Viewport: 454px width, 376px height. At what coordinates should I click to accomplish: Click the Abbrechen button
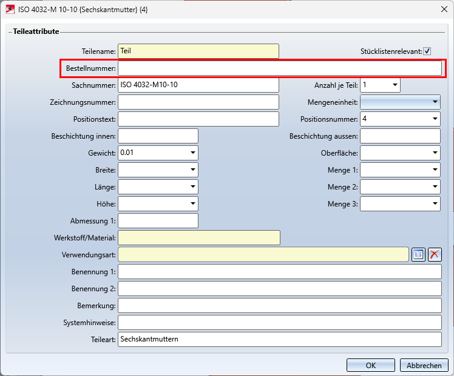[x=424, y=365]
